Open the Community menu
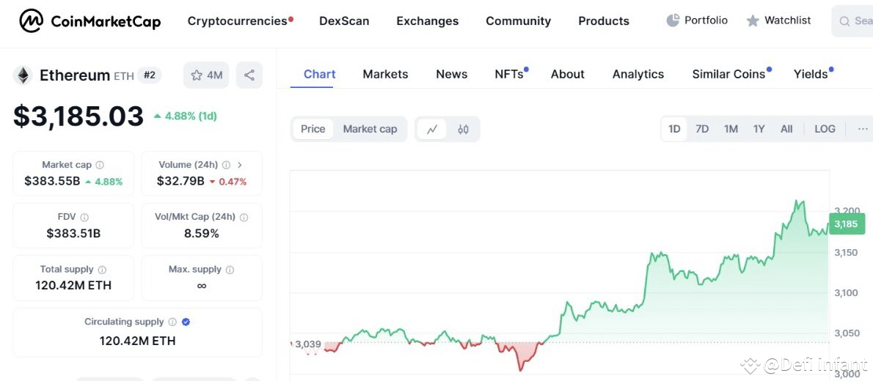The image size is (873, 381). (x=519, y=21)
